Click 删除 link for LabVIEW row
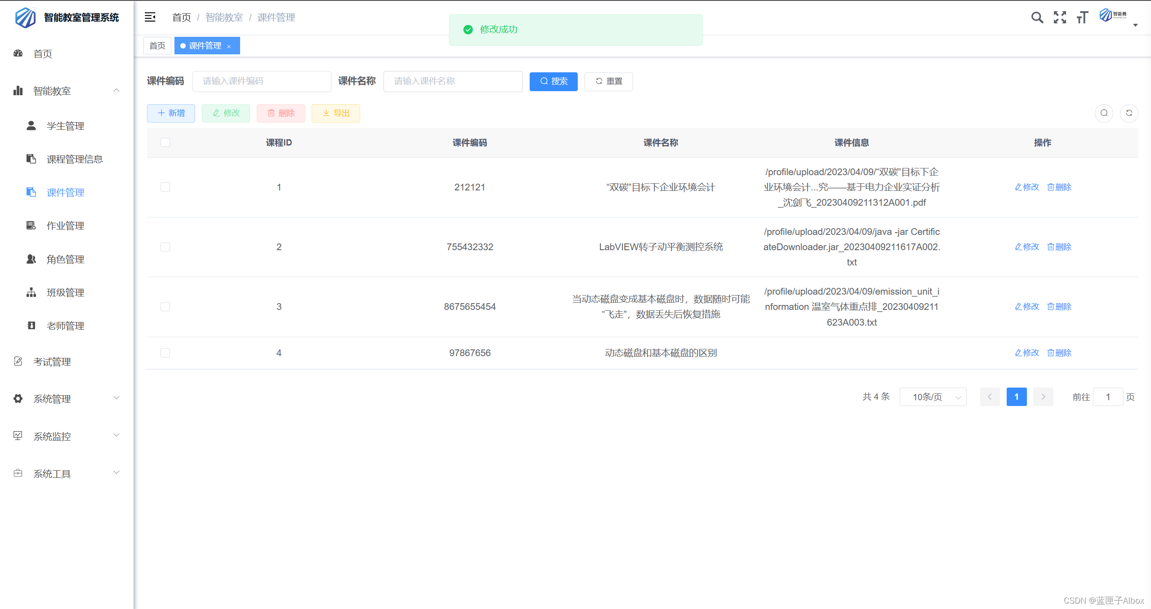 pos(1059,247)
